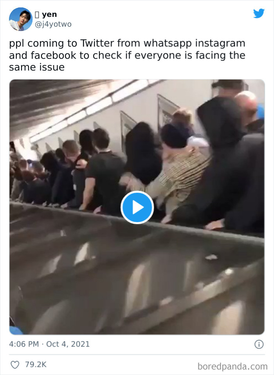Open yen's profile avatar
Image resolution: width=274 pixels, height=375 pixels.
point(20,19)
